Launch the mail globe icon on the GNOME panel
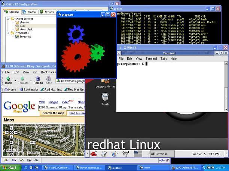The image size is (229, 171). [x=114, y=154]
